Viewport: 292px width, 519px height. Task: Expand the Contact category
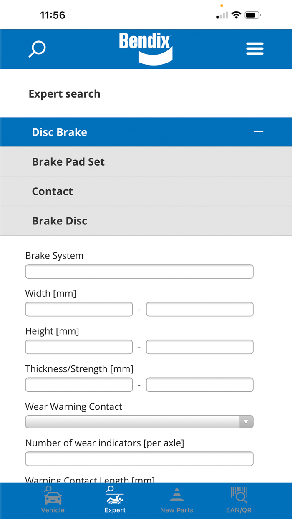(146, 191)
